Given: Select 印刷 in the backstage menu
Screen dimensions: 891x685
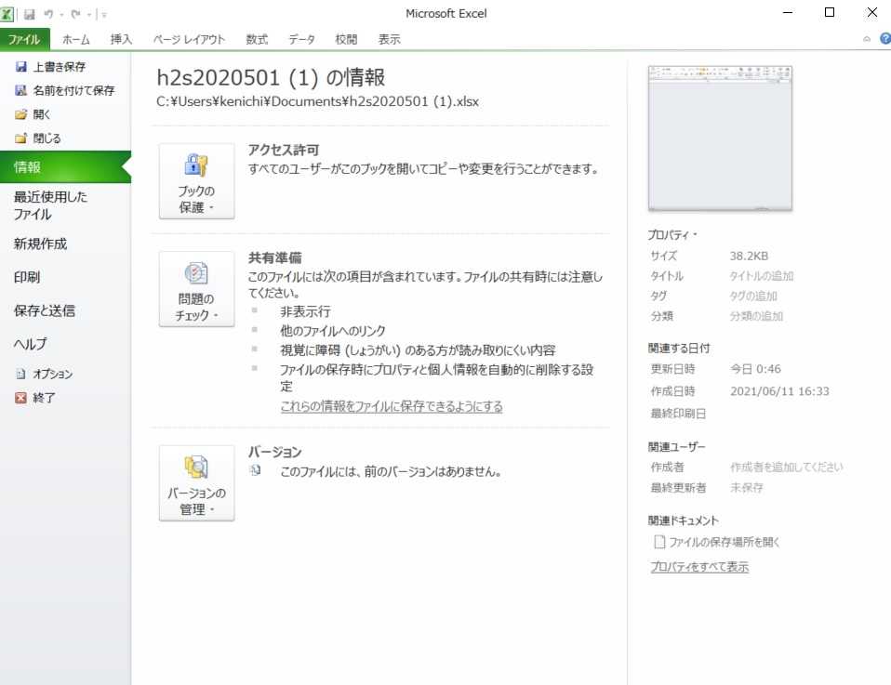Looking at the screenshot, I should pyautogui.click(x=27, y=277).
